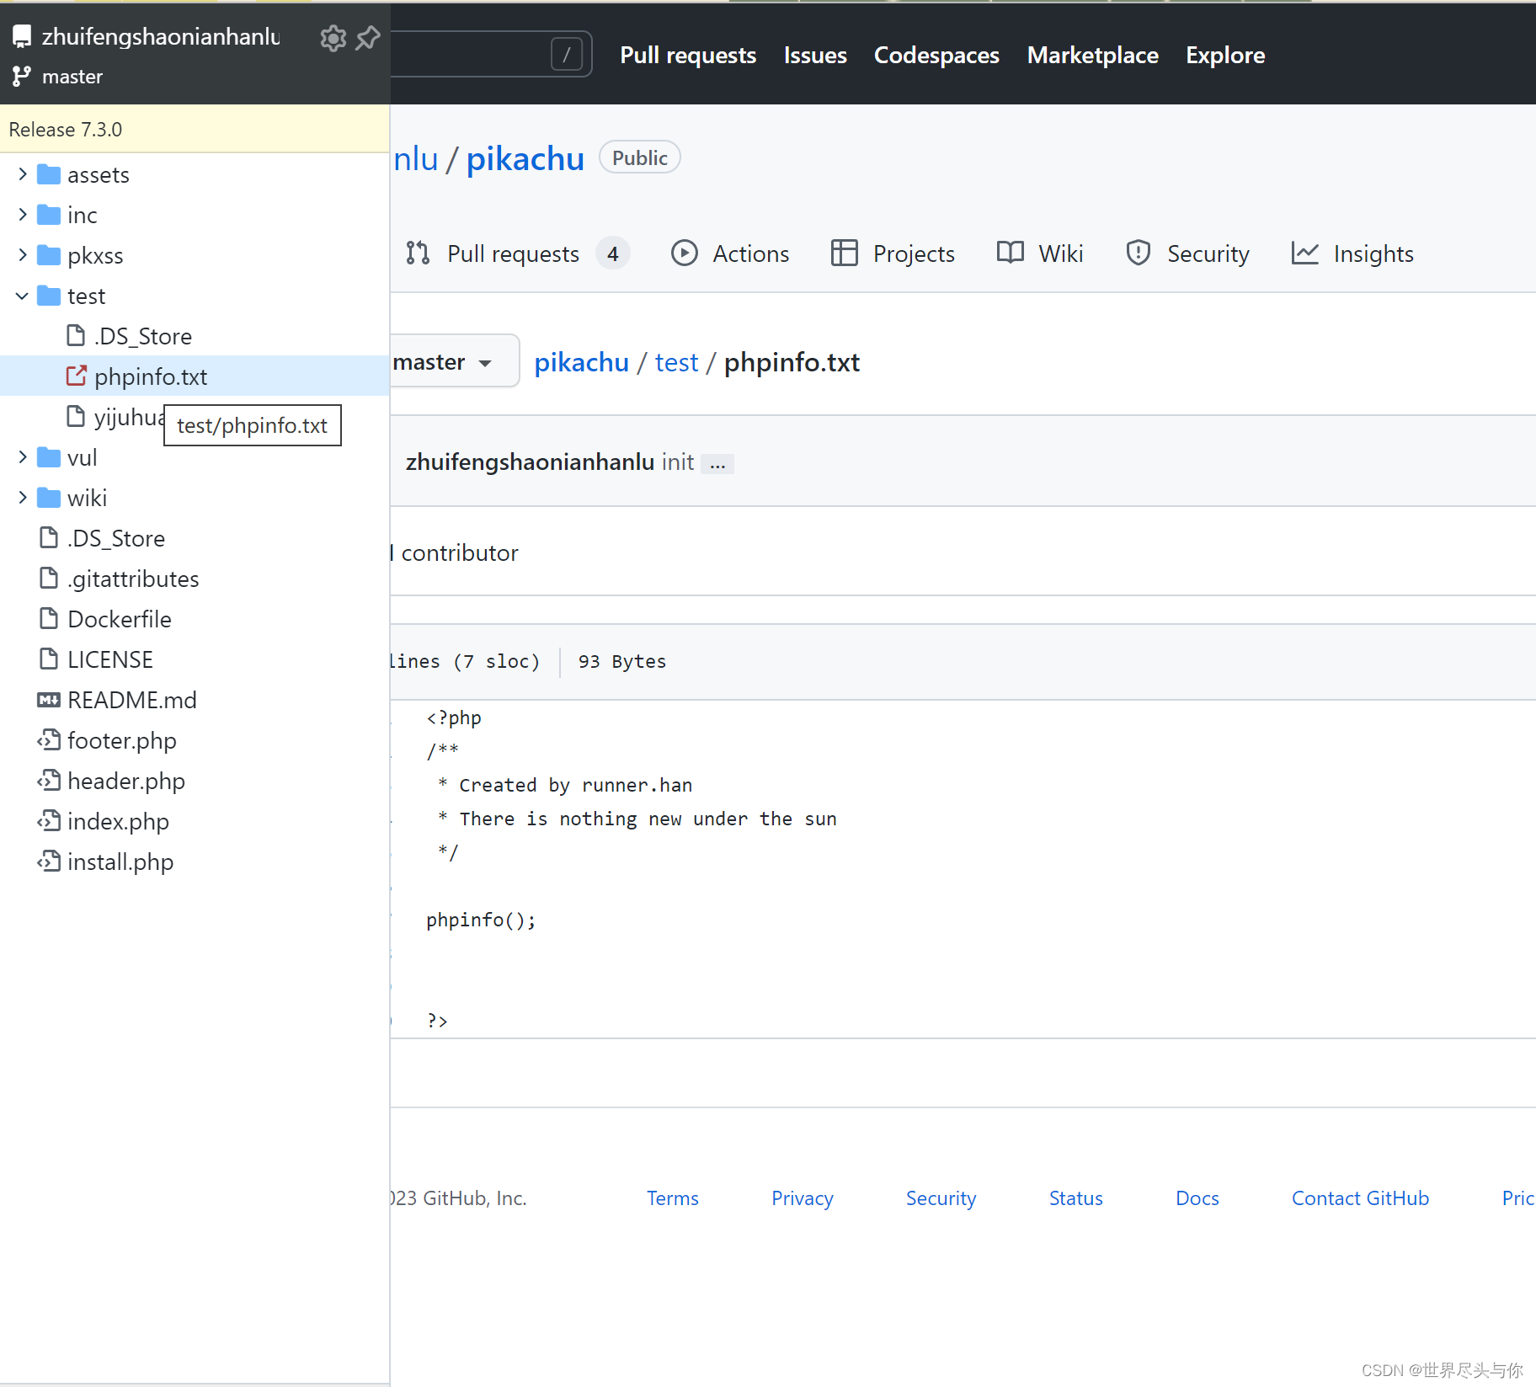Image resolution: width=1536 pixels, height=1387 pixels.
Task: Open the master branch dropdown
Action: point(455,362)
